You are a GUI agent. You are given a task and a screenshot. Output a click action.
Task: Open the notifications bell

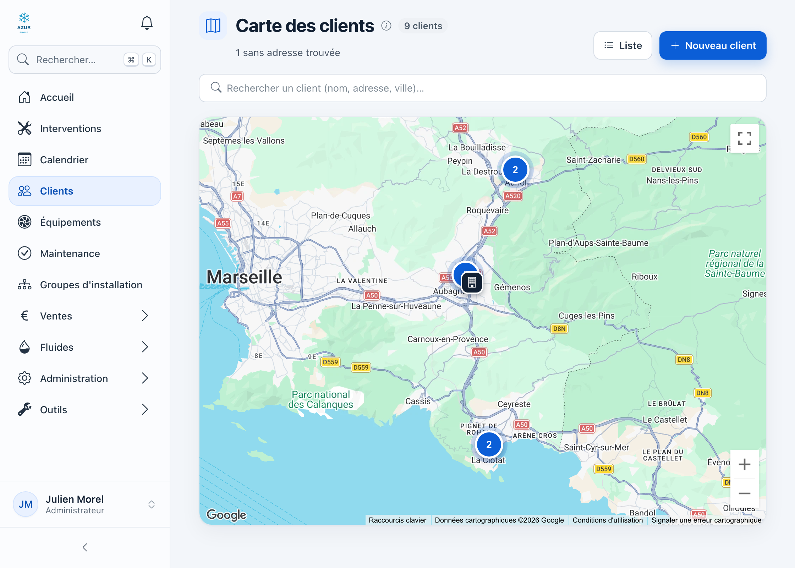point(147,23)
